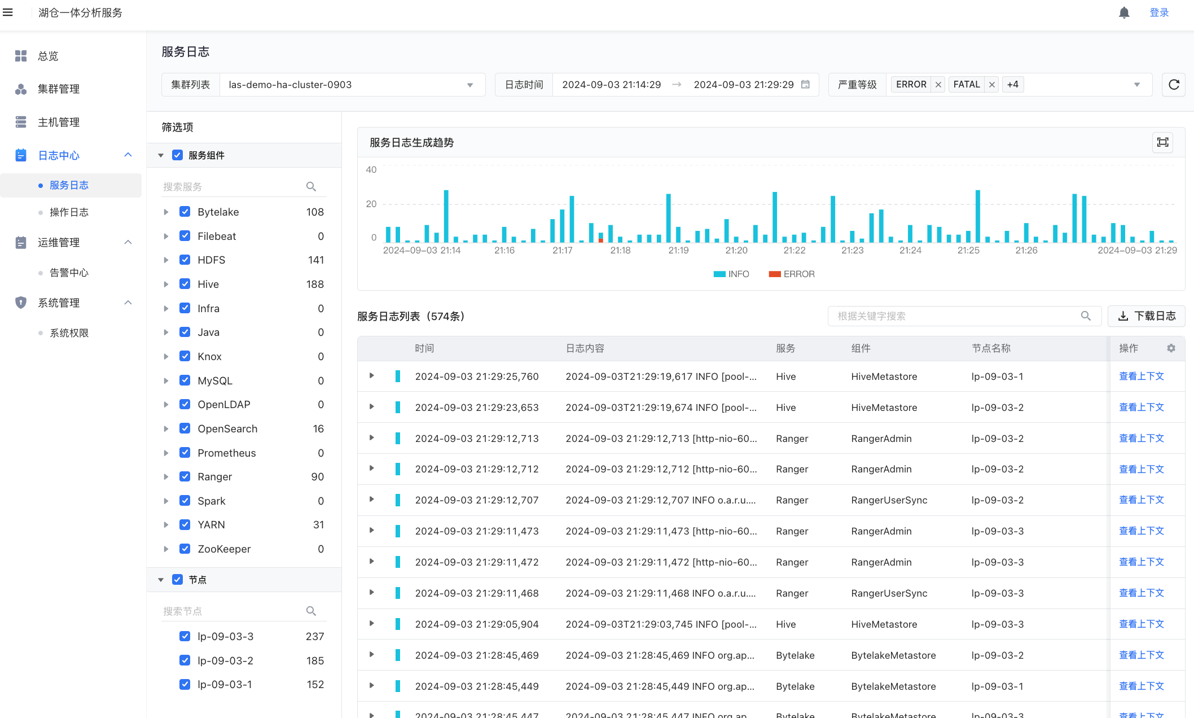The height and width of the screenshot is (718, 1194).
Task: Click the search icon in 搜索节点
Action: [311, 611]
